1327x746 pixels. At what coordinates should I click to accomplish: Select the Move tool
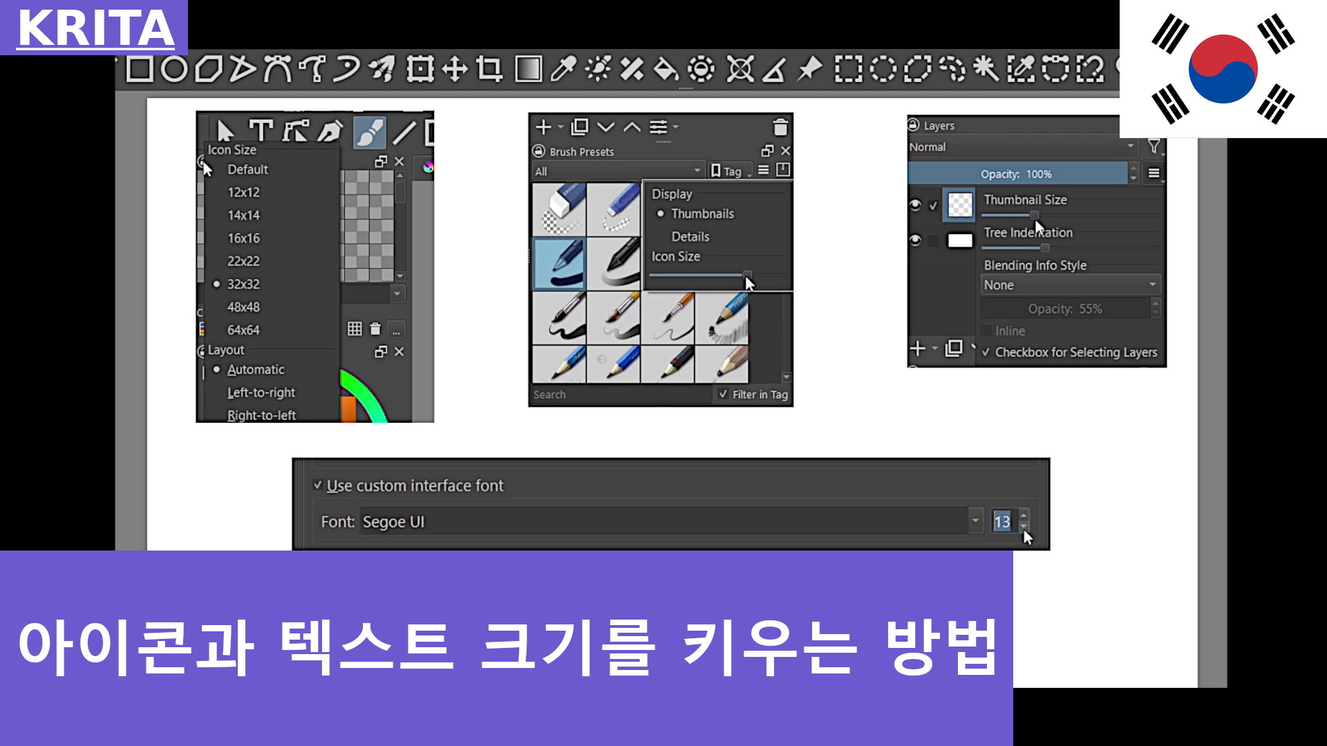[x=455, y=69]
